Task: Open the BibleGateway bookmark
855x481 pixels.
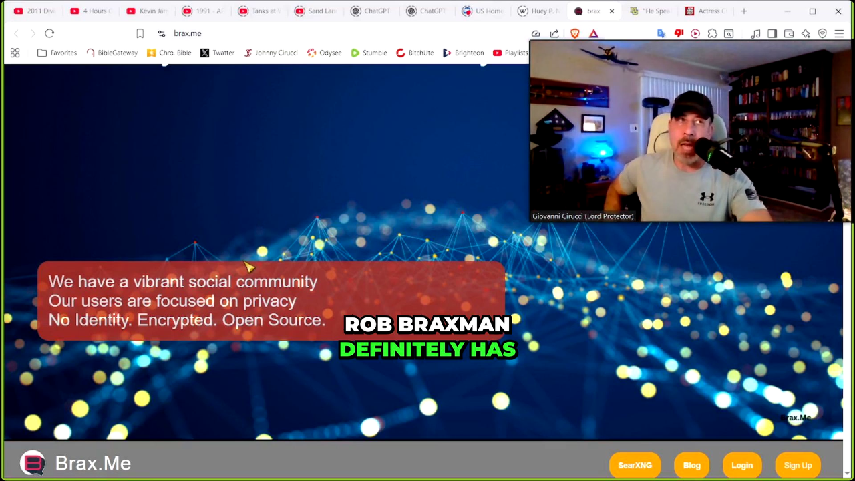Action: [112, 53]
